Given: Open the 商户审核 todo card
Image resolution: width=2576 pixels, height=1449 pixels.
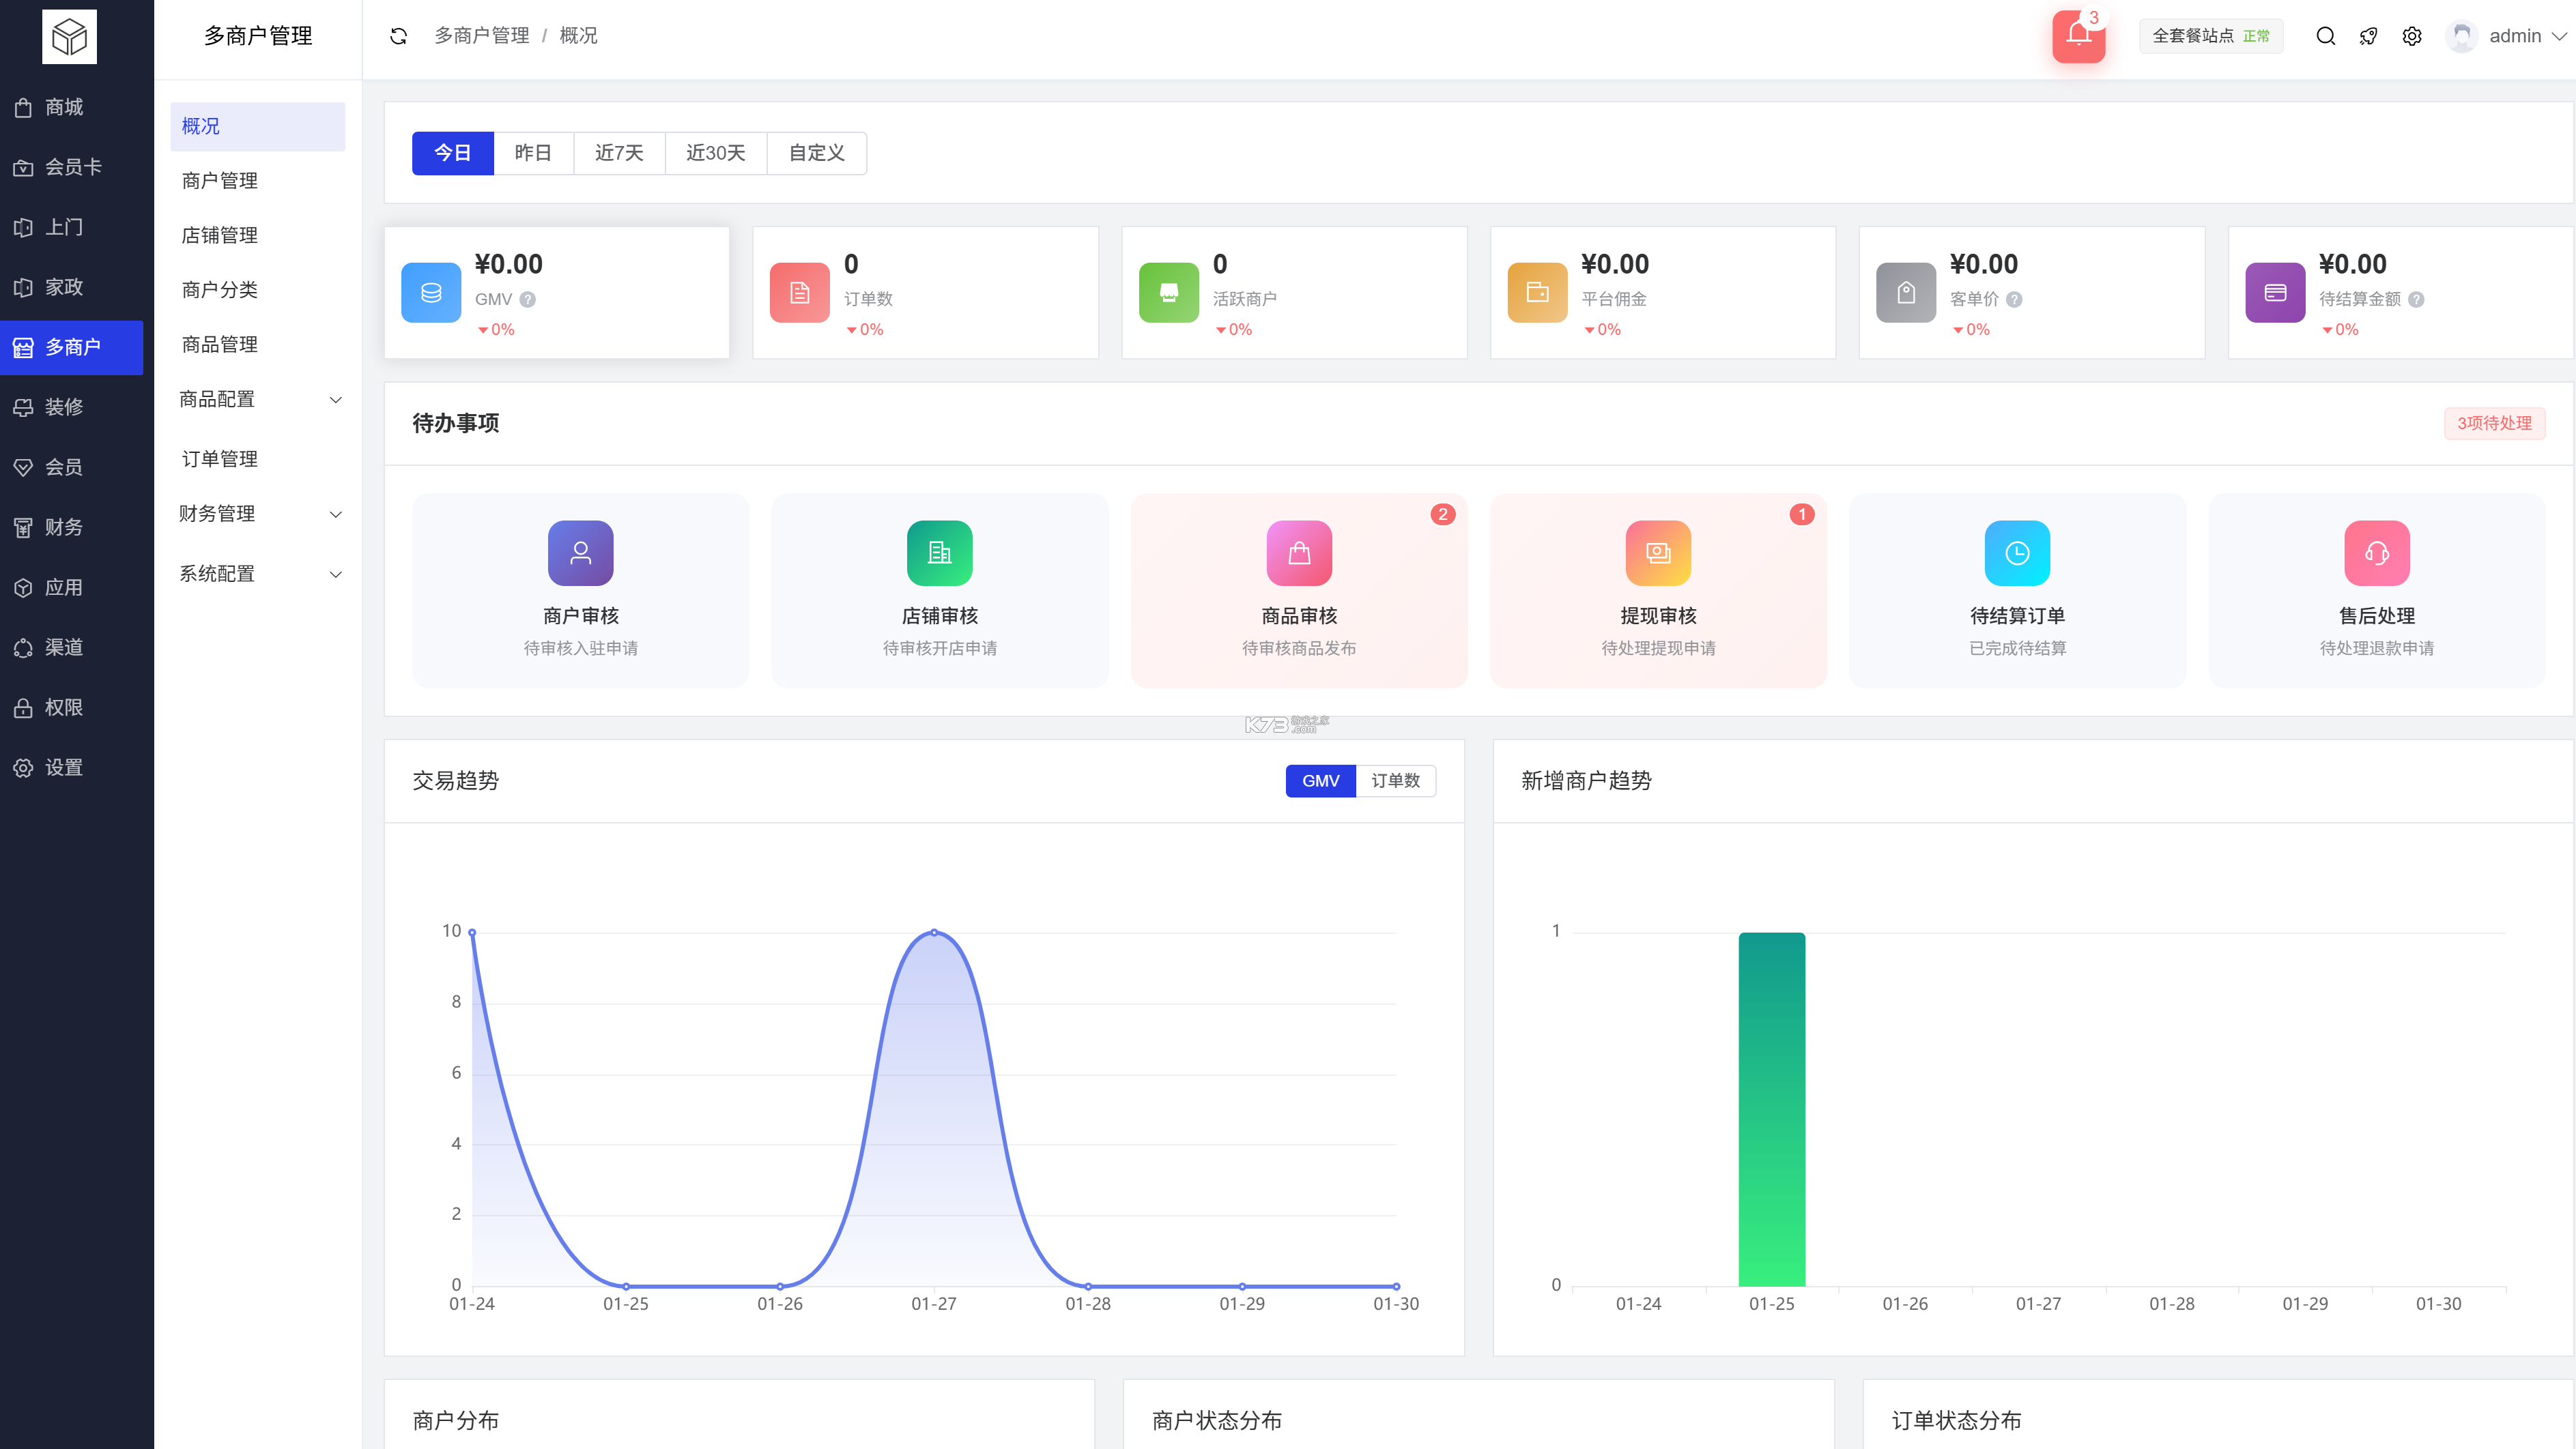Looking at the screenshot, I should point(581,589).
